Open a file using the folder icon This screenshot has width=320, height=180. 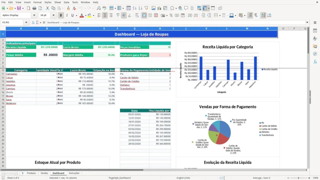point(11,8)
